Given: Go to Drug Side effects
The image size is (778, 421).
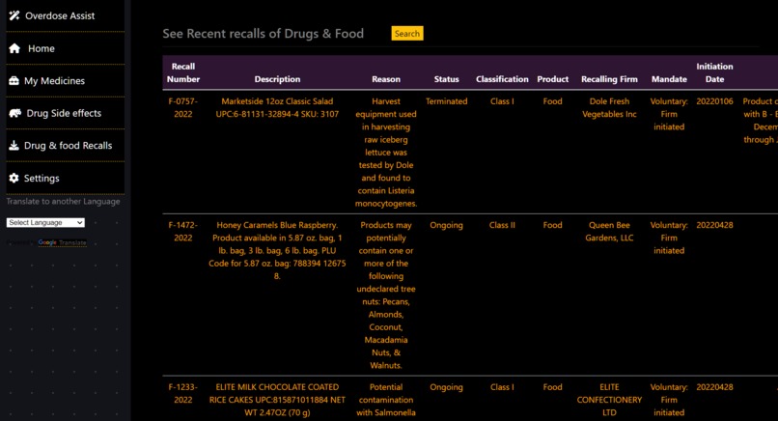Looking at the screenshot, I should 65,113.
